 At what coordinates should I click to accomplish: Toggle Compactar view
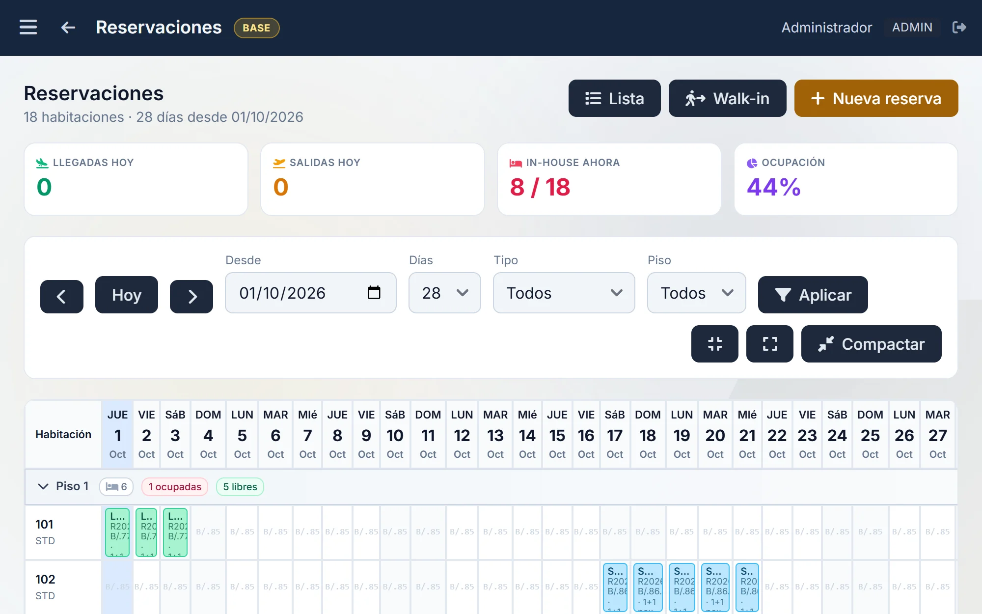coord(871,344)
